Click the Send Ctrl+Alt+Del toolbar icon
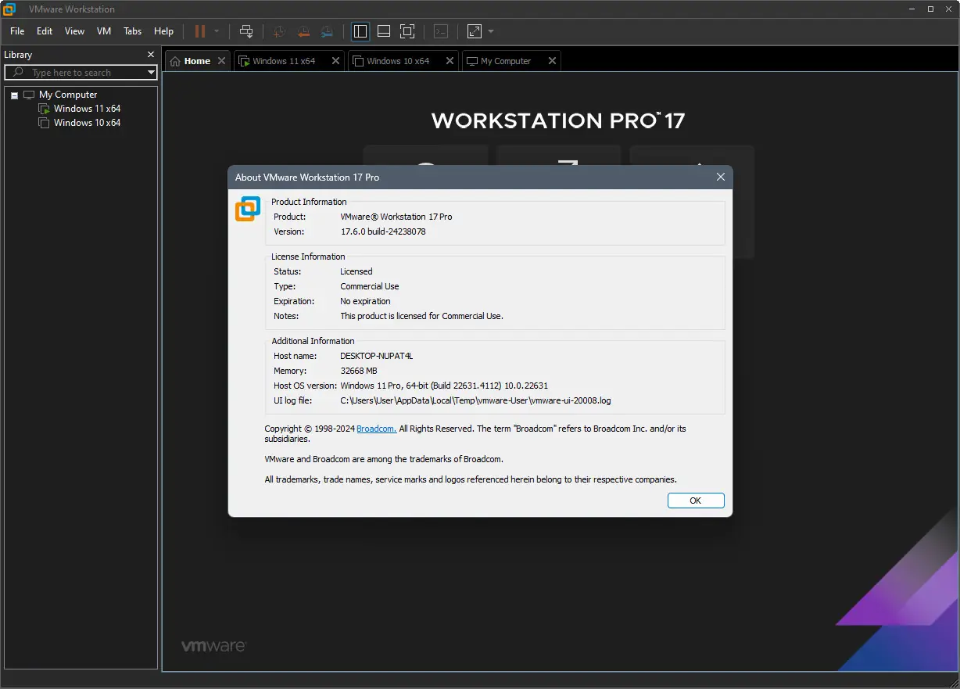Viewport: 960px width, 689px height. 246,31
